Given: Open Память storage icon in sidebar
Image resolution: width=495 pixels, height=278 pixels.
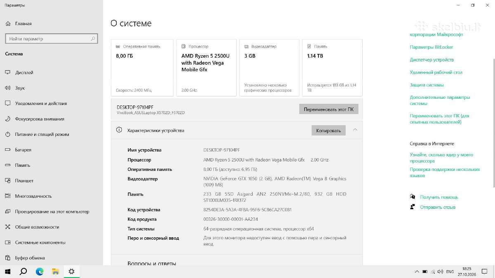Looking at the screenshot, I should (7, 165).
